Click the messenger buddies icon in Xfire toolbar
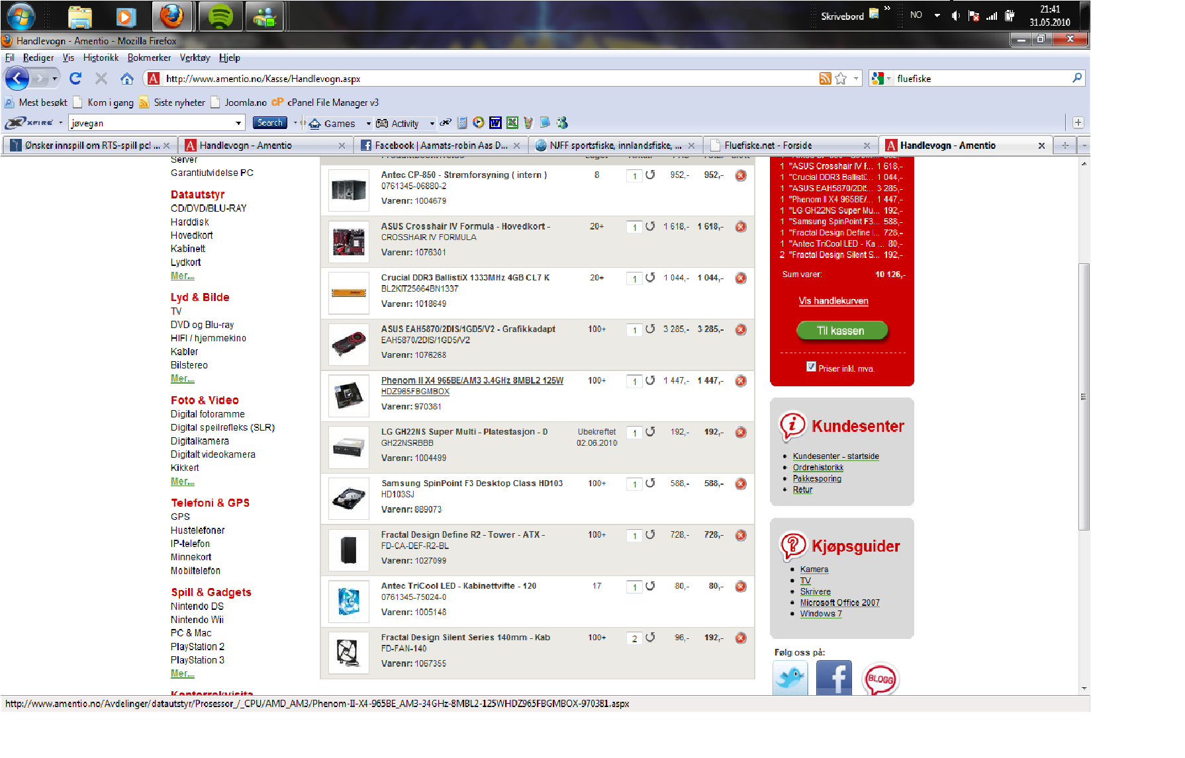1185x758 pixels. (x=562, y=122)
